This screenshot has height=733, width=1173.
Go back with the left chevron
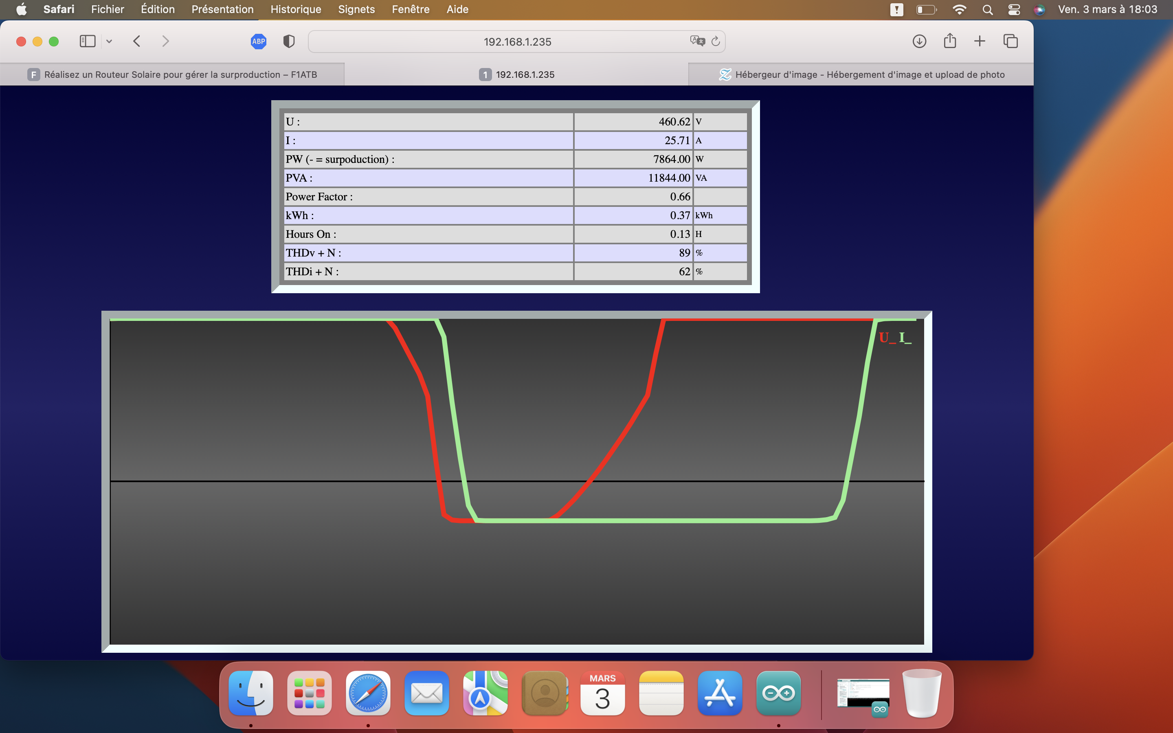[x=137, y=41]
